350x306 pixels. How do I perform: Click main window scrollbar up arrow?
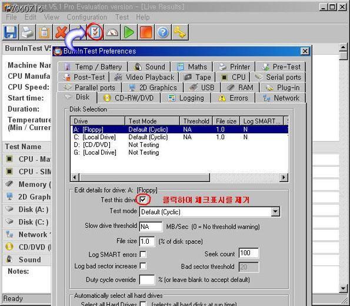tap(343, 47)
